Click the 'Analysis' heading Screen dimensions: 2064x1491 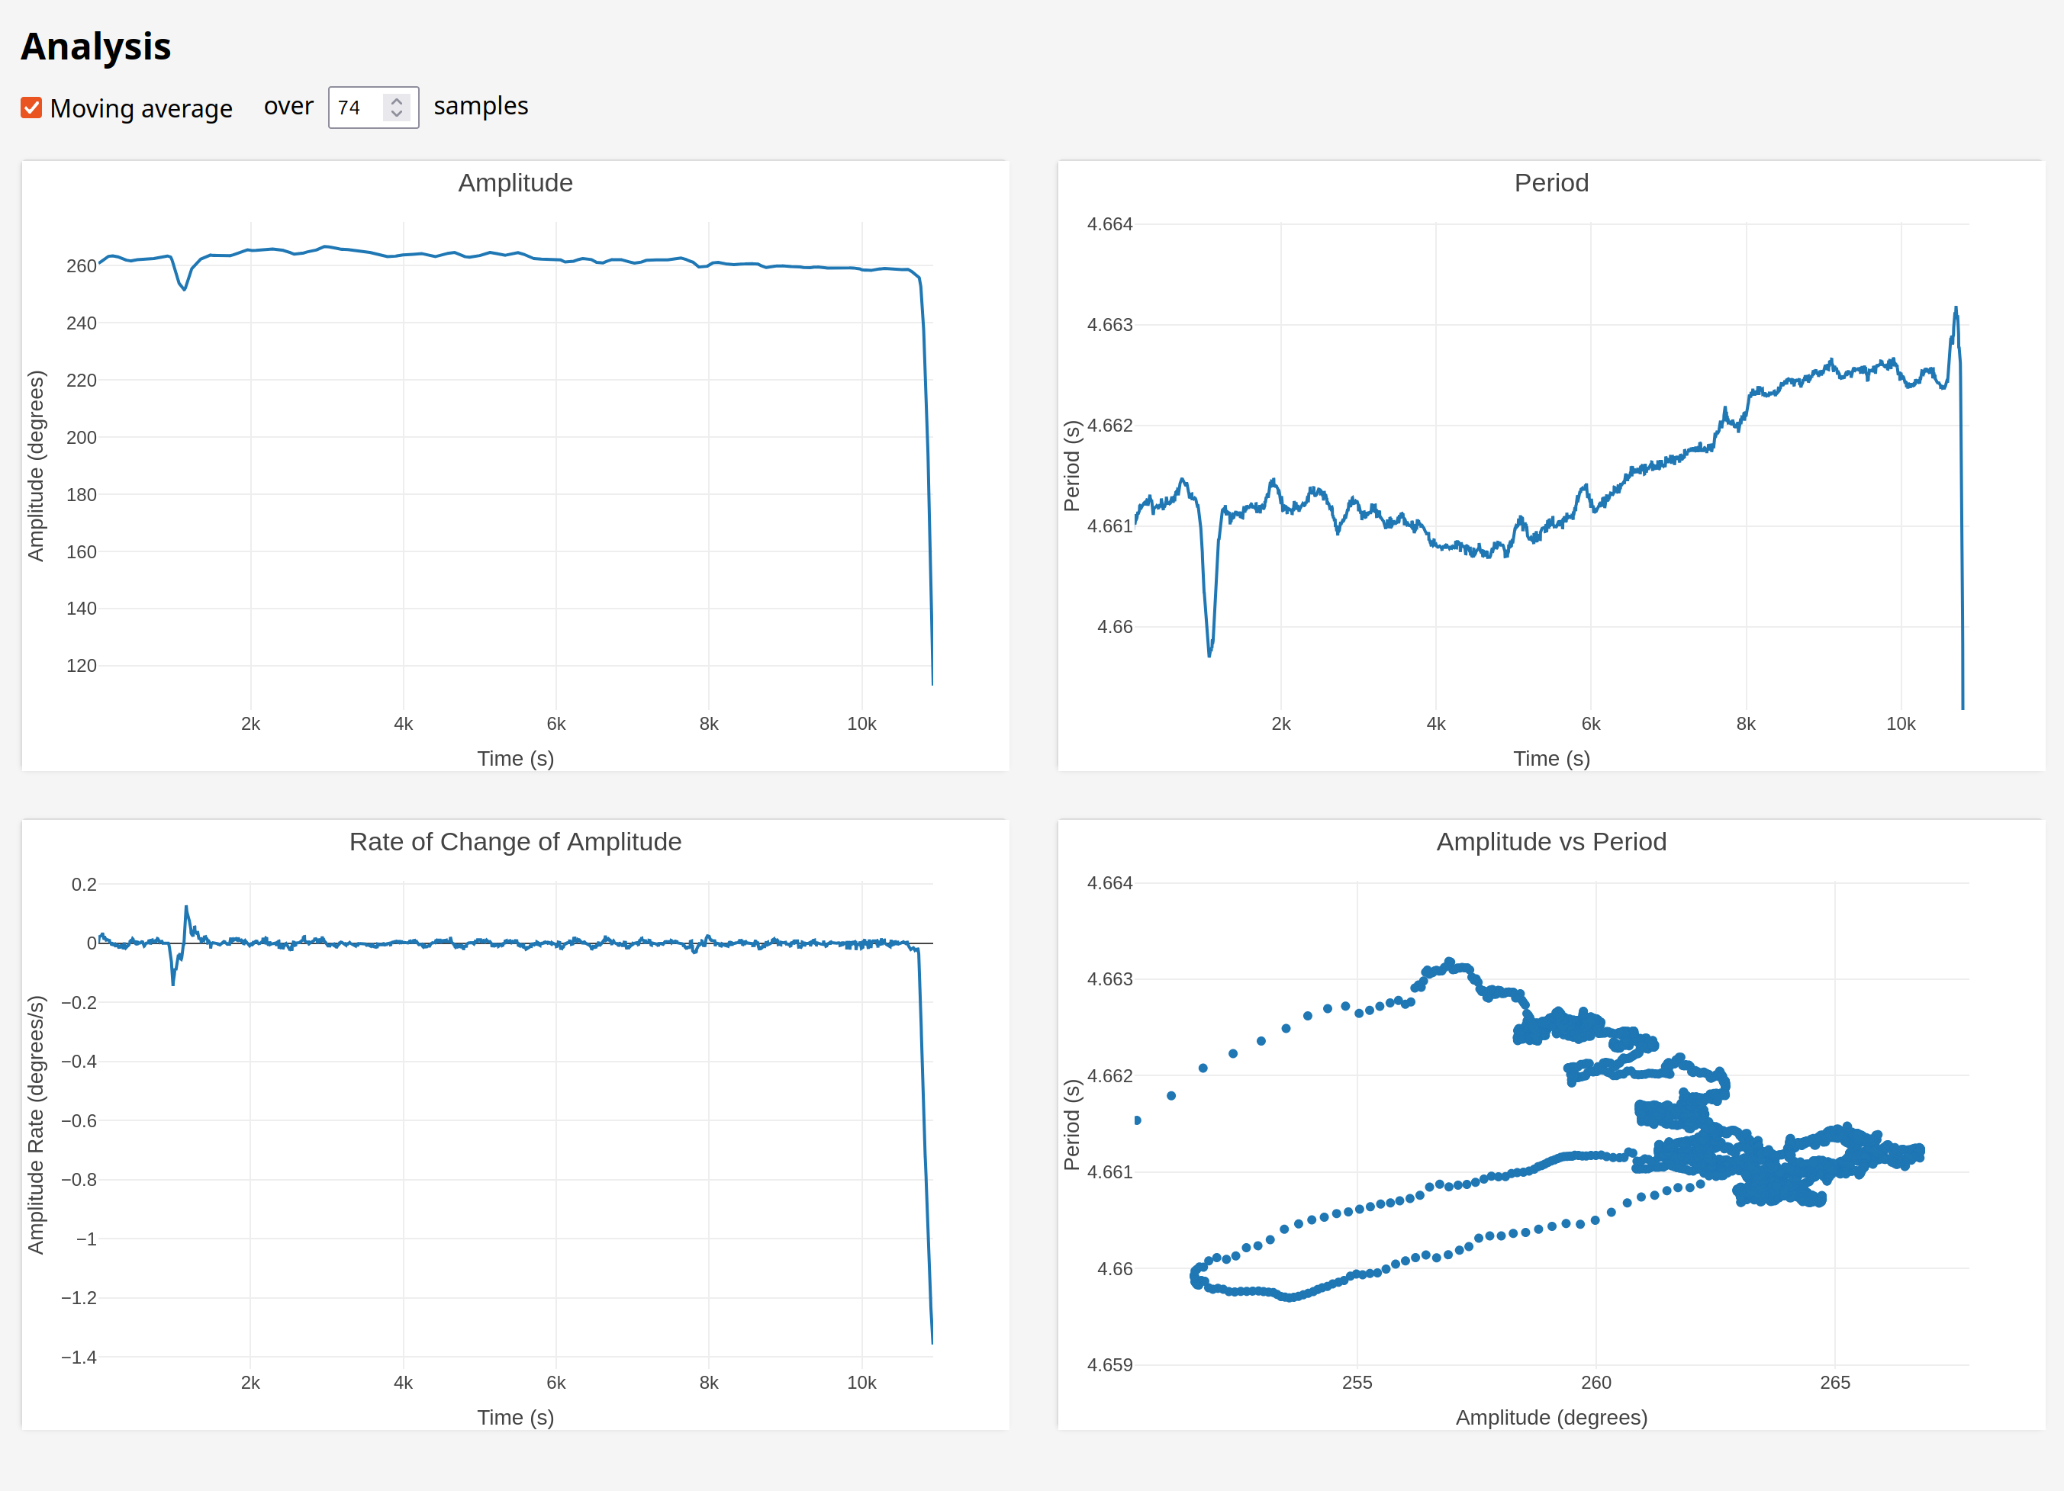(x=95, y=47)
